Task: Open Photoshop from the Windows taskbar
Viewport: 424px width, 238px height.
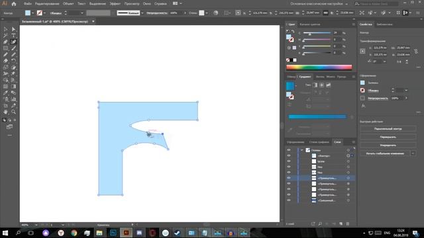Action: coord(113,233)
